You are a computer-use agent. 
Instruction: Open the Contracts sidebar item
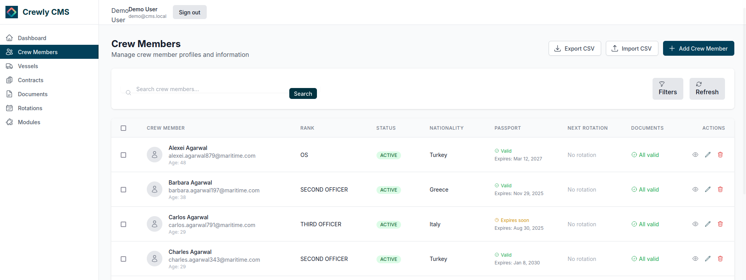(x=49, y=80)
